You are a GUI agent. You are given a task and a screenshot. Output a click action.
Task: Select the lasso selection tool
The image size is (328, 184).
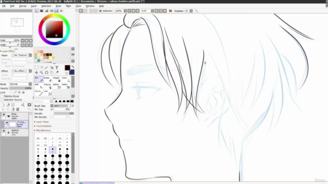coord(42,67)
